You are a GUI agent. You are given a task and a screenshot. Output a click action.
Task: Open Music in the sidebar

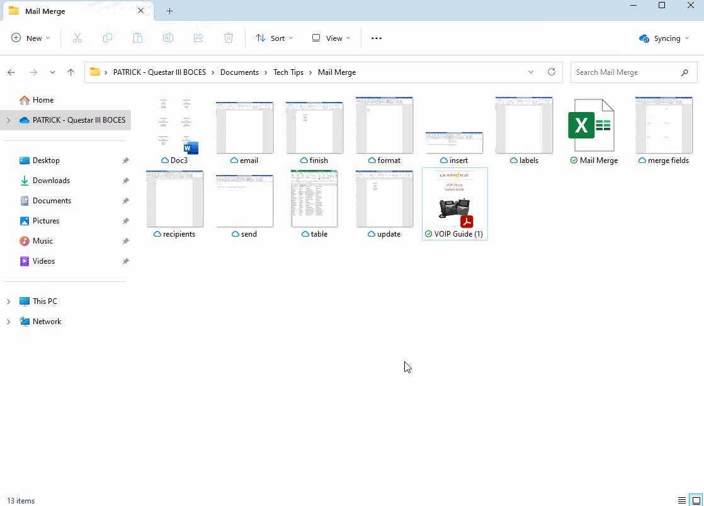click(x=43, y=241)
